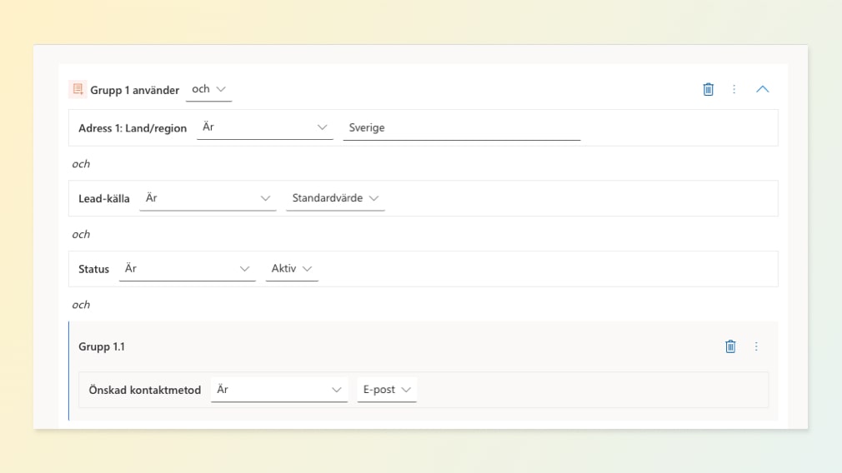Open more options for Grupp 1

point(734,89)
